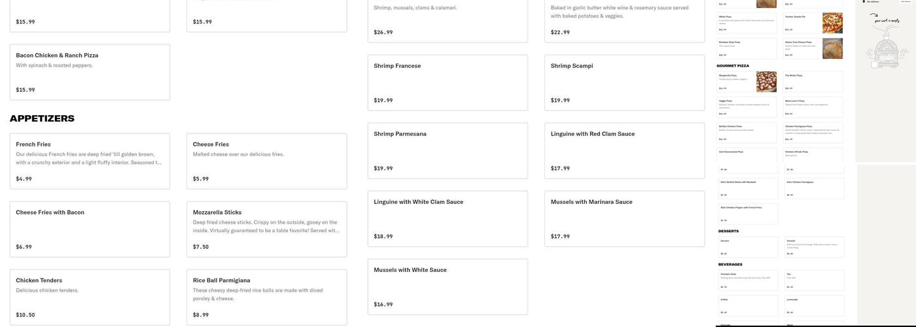This screenshot has width=916, height=327.
Task: Click the Fountain Soda beverage card
Action: [x=749, y=281]
